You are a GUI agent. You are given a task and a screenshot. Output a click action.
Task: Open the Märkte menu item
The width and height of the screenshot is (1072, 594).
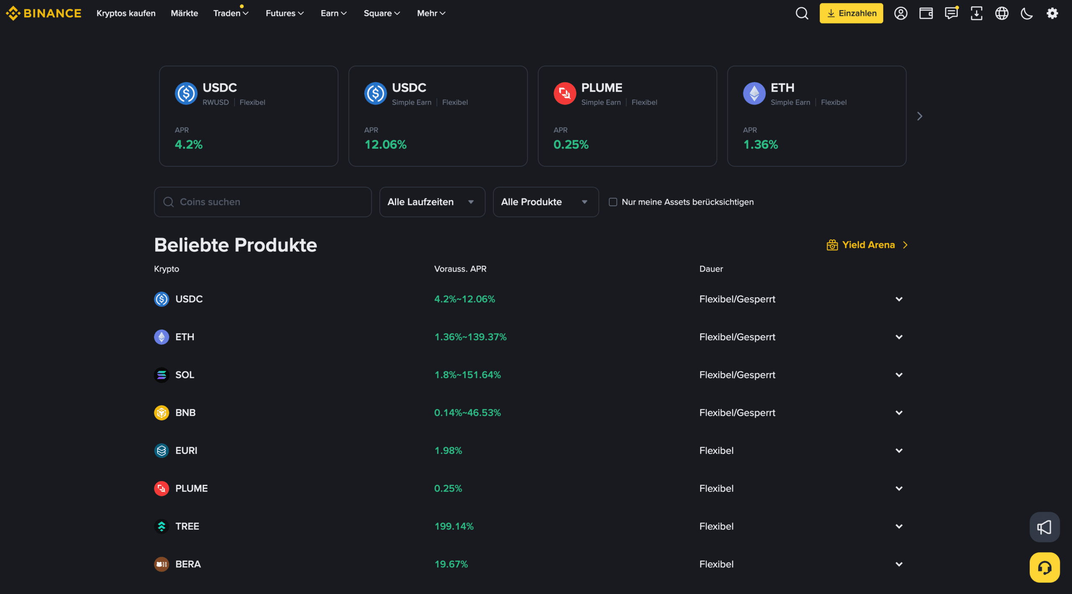point(184,13)
